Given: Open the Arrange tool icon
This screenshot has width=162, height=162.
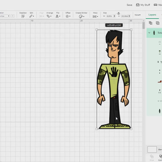Looking at the screenshot, I should pyautogui.click(x=48, y=16).
